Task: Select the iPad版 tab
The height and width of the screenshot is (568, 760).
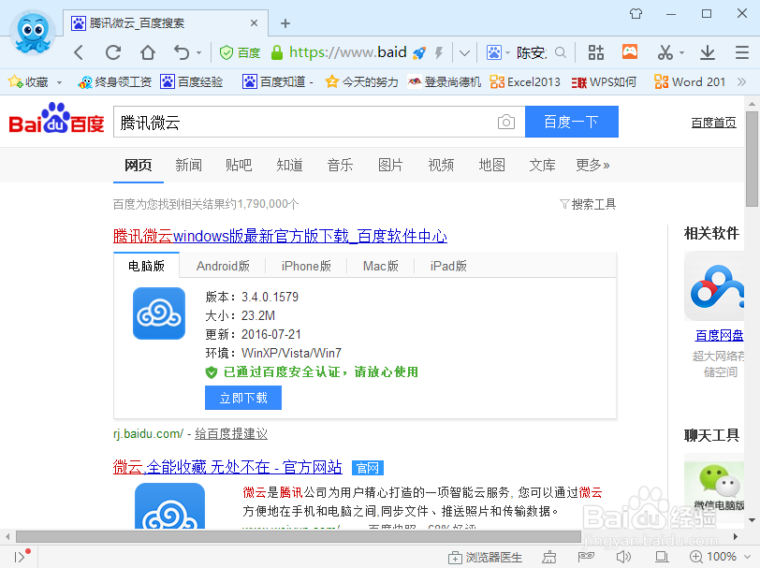Action: pos(448,266)
